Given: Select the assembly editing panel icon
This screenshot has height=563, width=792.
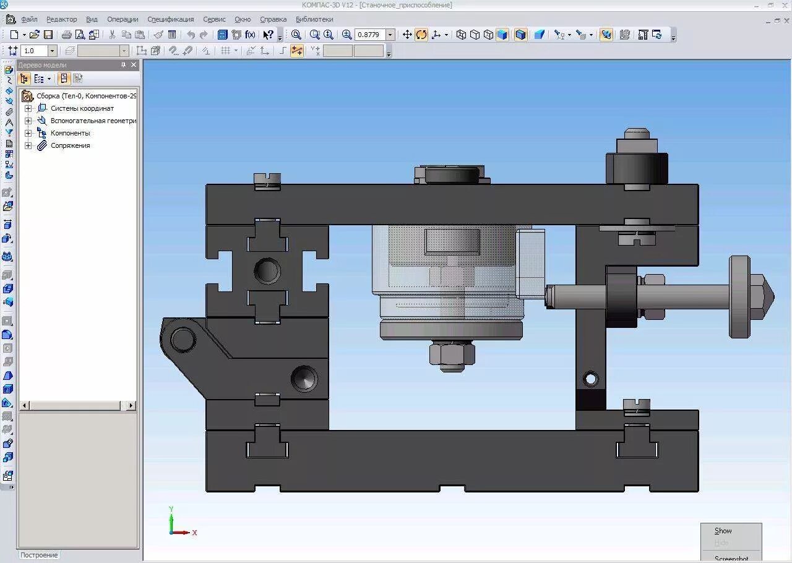Looking at the screenshot, I should (9, 71).
